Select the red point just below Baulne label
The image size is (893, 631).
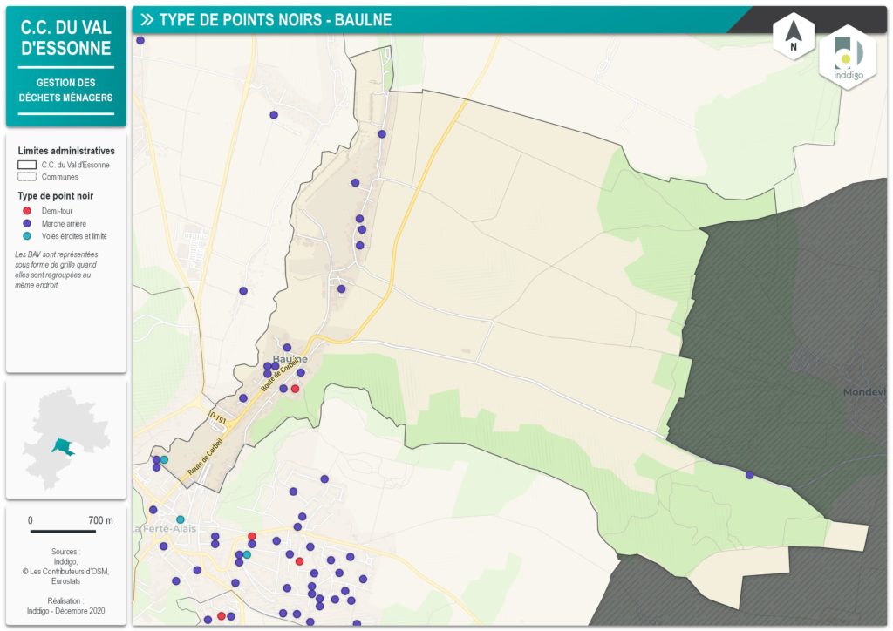(295, 389)
